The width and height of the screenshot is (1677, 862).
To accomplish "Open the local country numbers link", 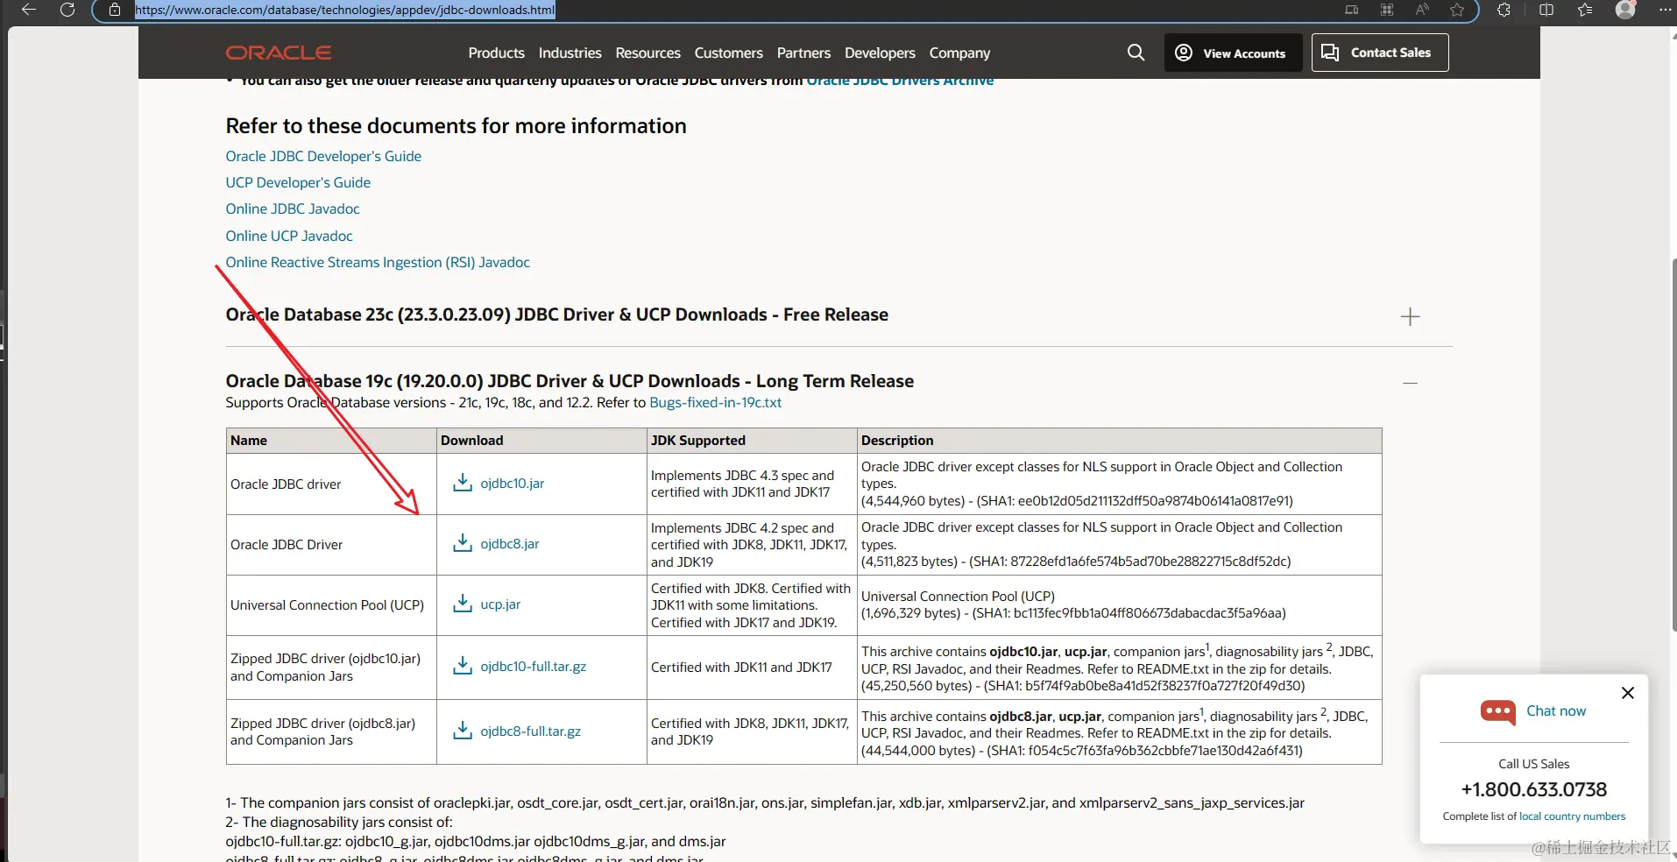I will click(1572, 816).
